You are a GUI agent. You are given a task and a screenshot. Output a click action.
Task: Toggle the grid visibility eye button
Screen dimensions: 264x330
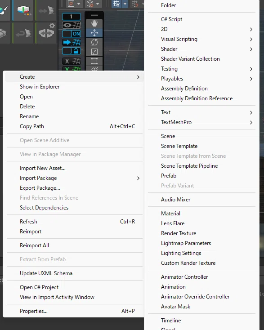[72, 26]
